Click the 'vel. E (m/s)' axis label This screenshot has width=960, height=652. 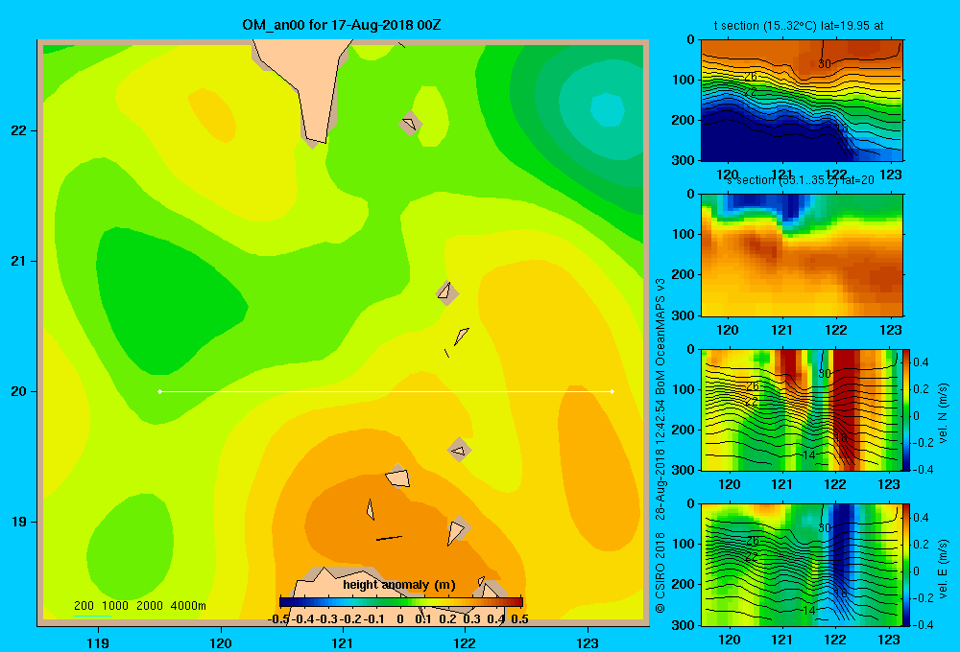tap(944, 568)
